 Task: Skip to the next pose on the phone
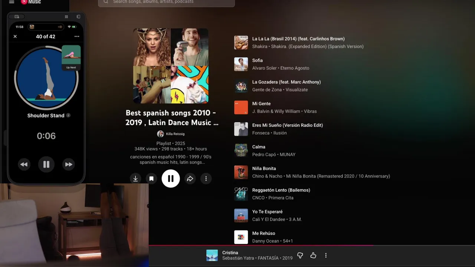[x=69, y=164]
